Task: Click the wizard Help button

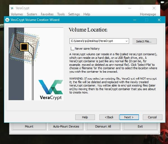Action: [85, 117]
